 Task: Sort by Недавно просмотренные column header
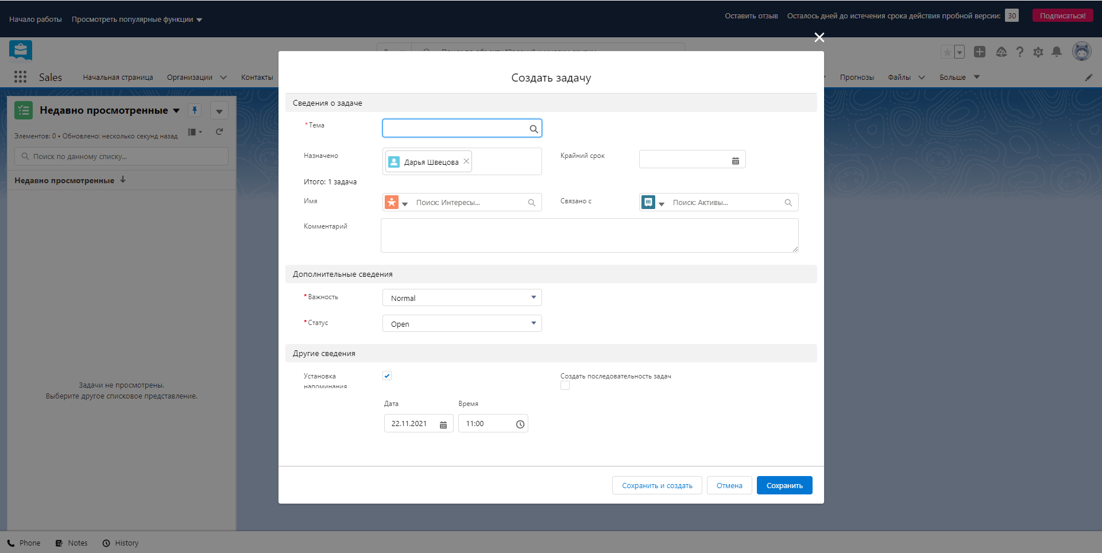click(x=69, y=180)
